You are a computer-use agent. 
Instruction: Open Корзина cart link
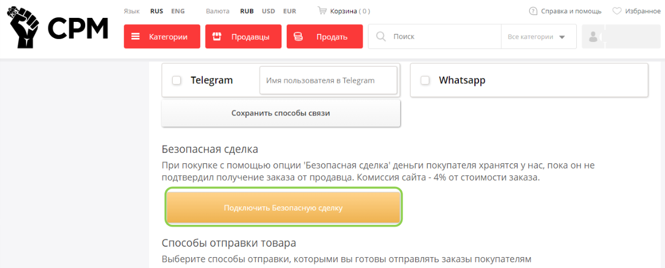click(350, 12)
